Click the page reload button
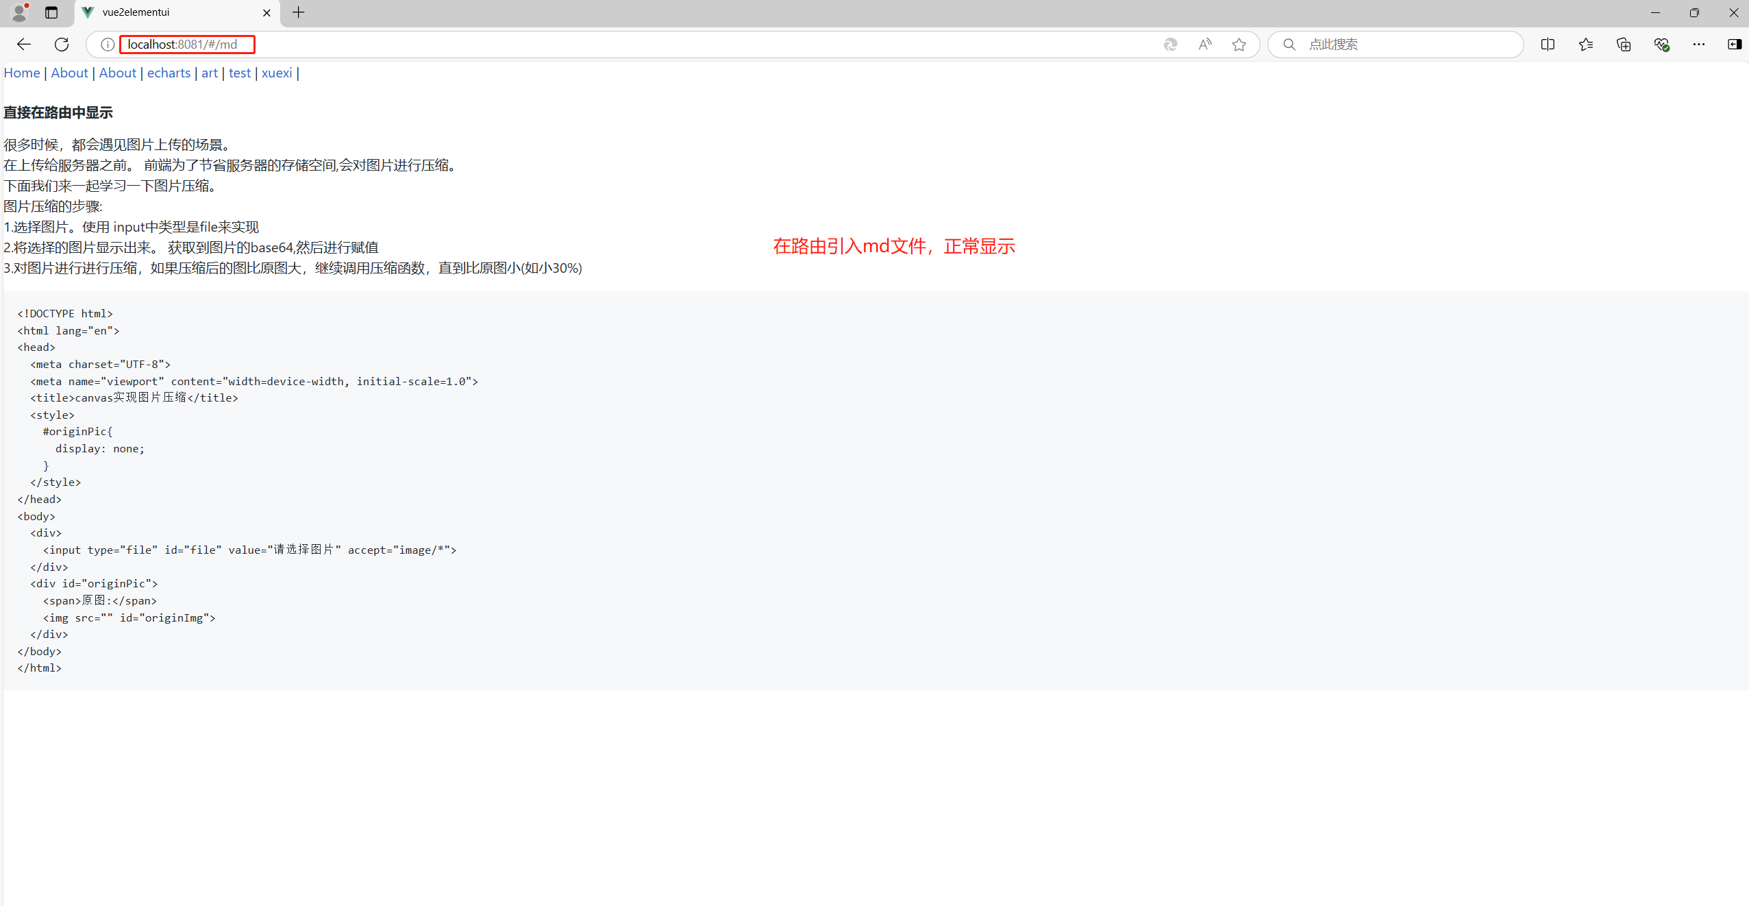 pyautogui.click(x=62, y=44)
